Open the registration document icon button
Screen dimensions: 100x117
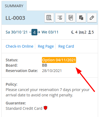pos(71,18)
